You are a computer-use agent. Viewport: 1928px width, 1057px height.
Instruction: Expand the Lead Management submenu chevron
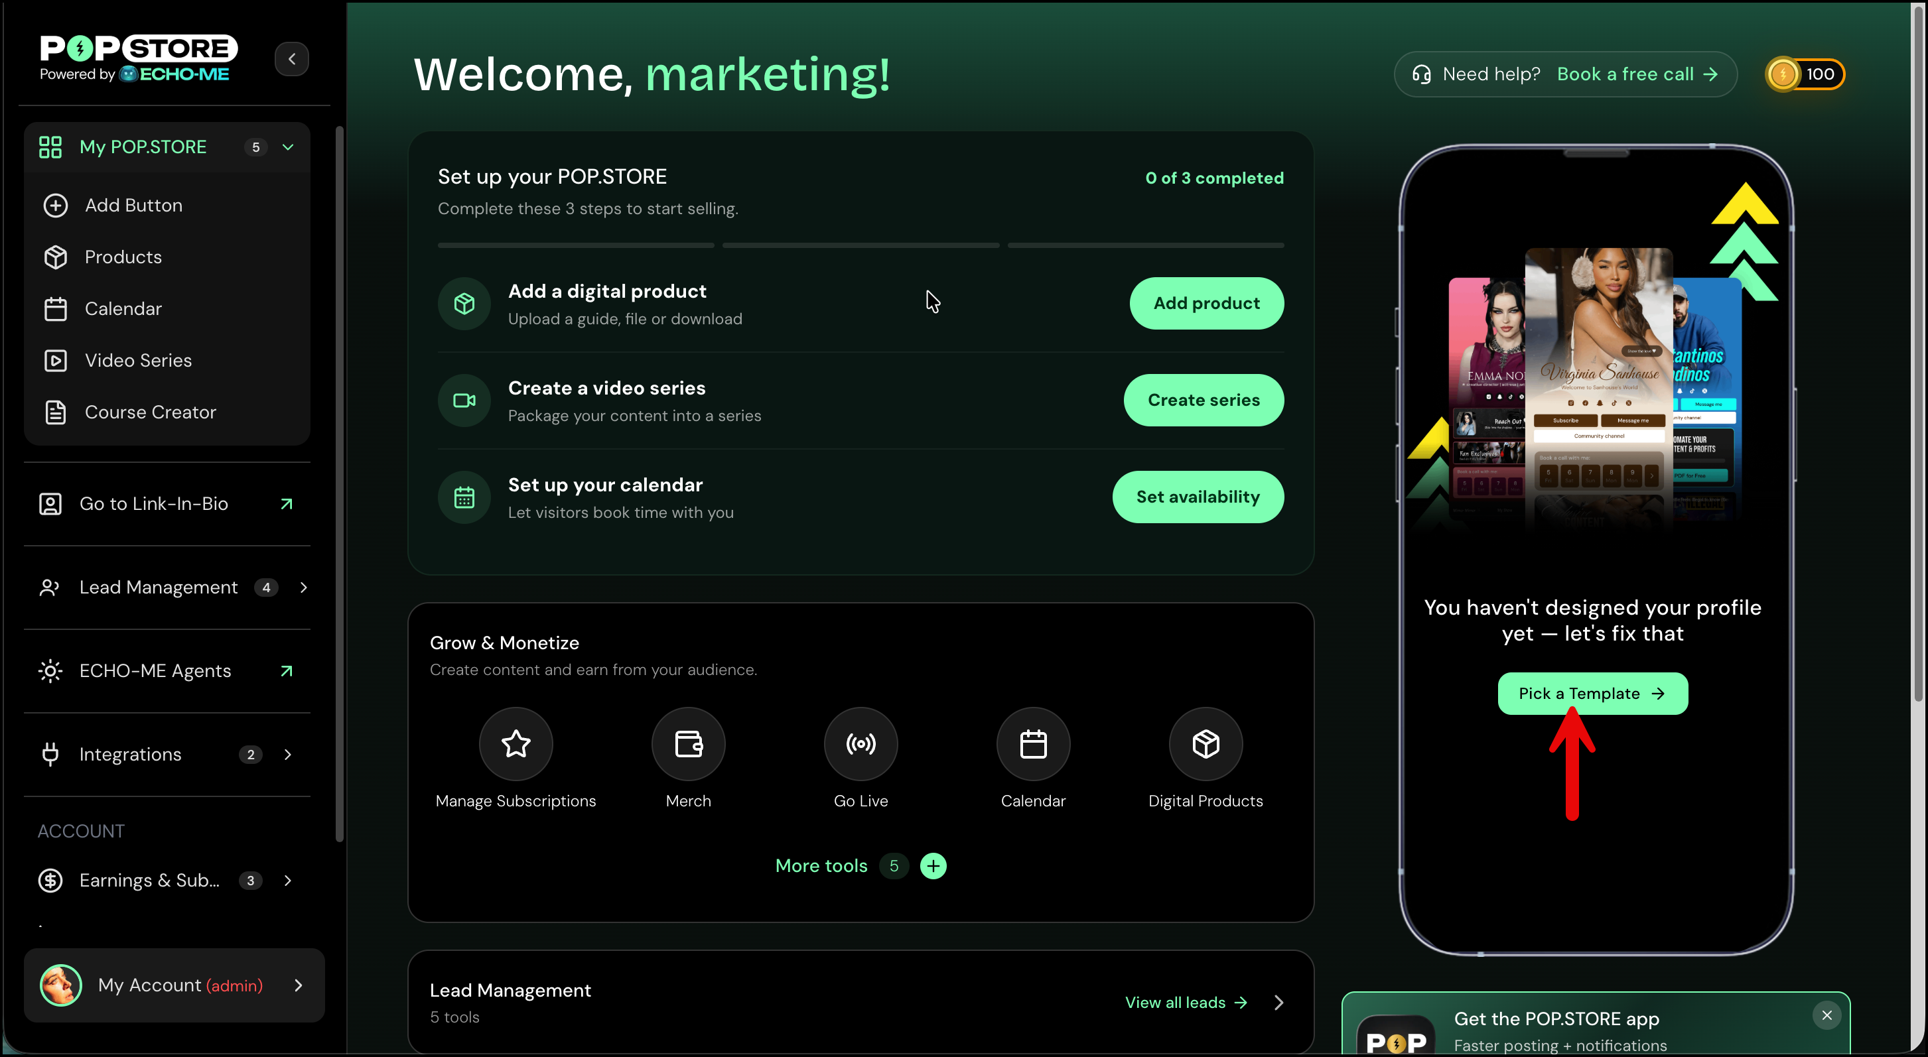(303, 588)
